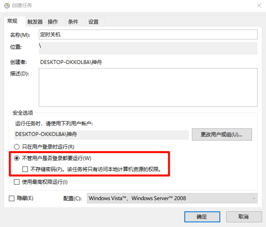
Task: Click the 更改用户或组 button
Action: (222, 135)
